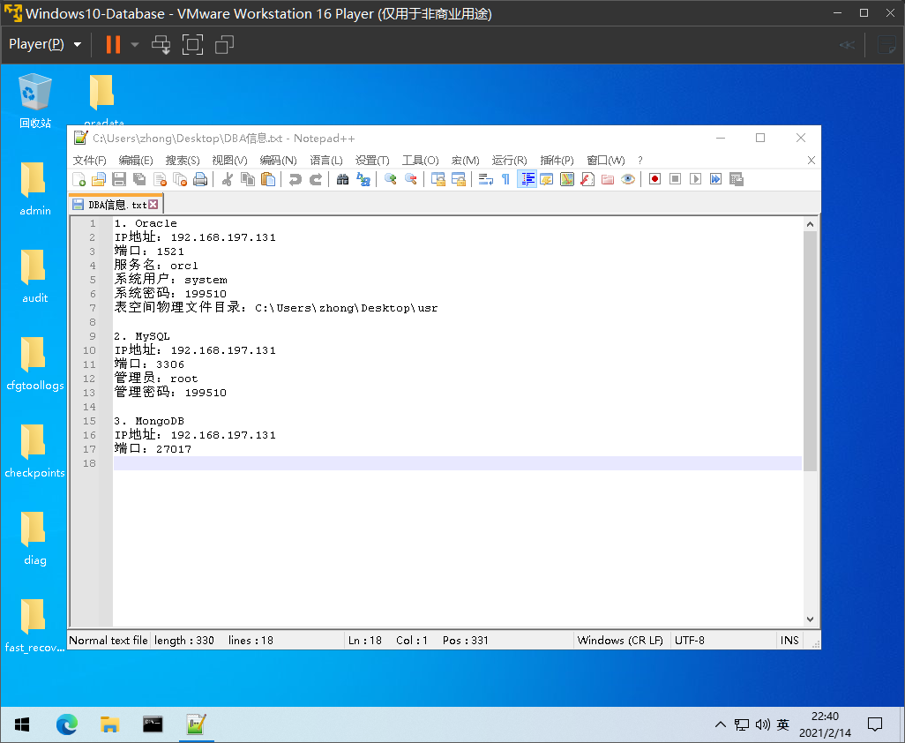Viewport: 905px width, 743px height.
Task: Open Folder as Workspace icon
Action: pyautogui.click(x=607, y=179)
